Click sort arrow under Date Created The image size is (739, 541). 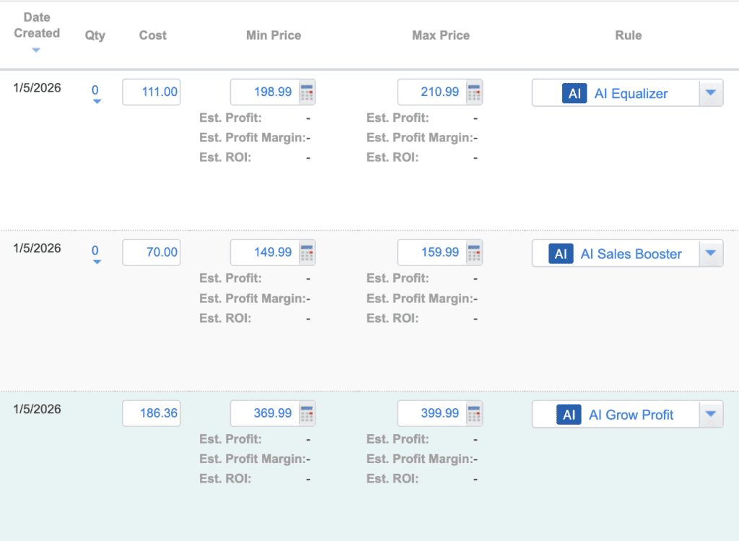pyautogui.click(x=36, y=50)
